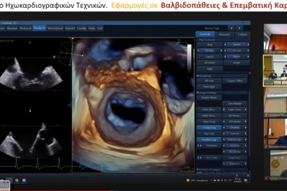Click the Cine Rotate button

[234, 104]
